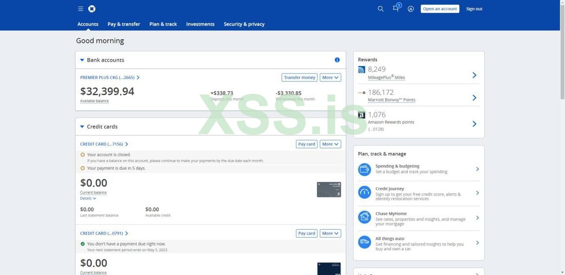
Task: Click the Spending & budgeting title
Action: pos(398,166)
